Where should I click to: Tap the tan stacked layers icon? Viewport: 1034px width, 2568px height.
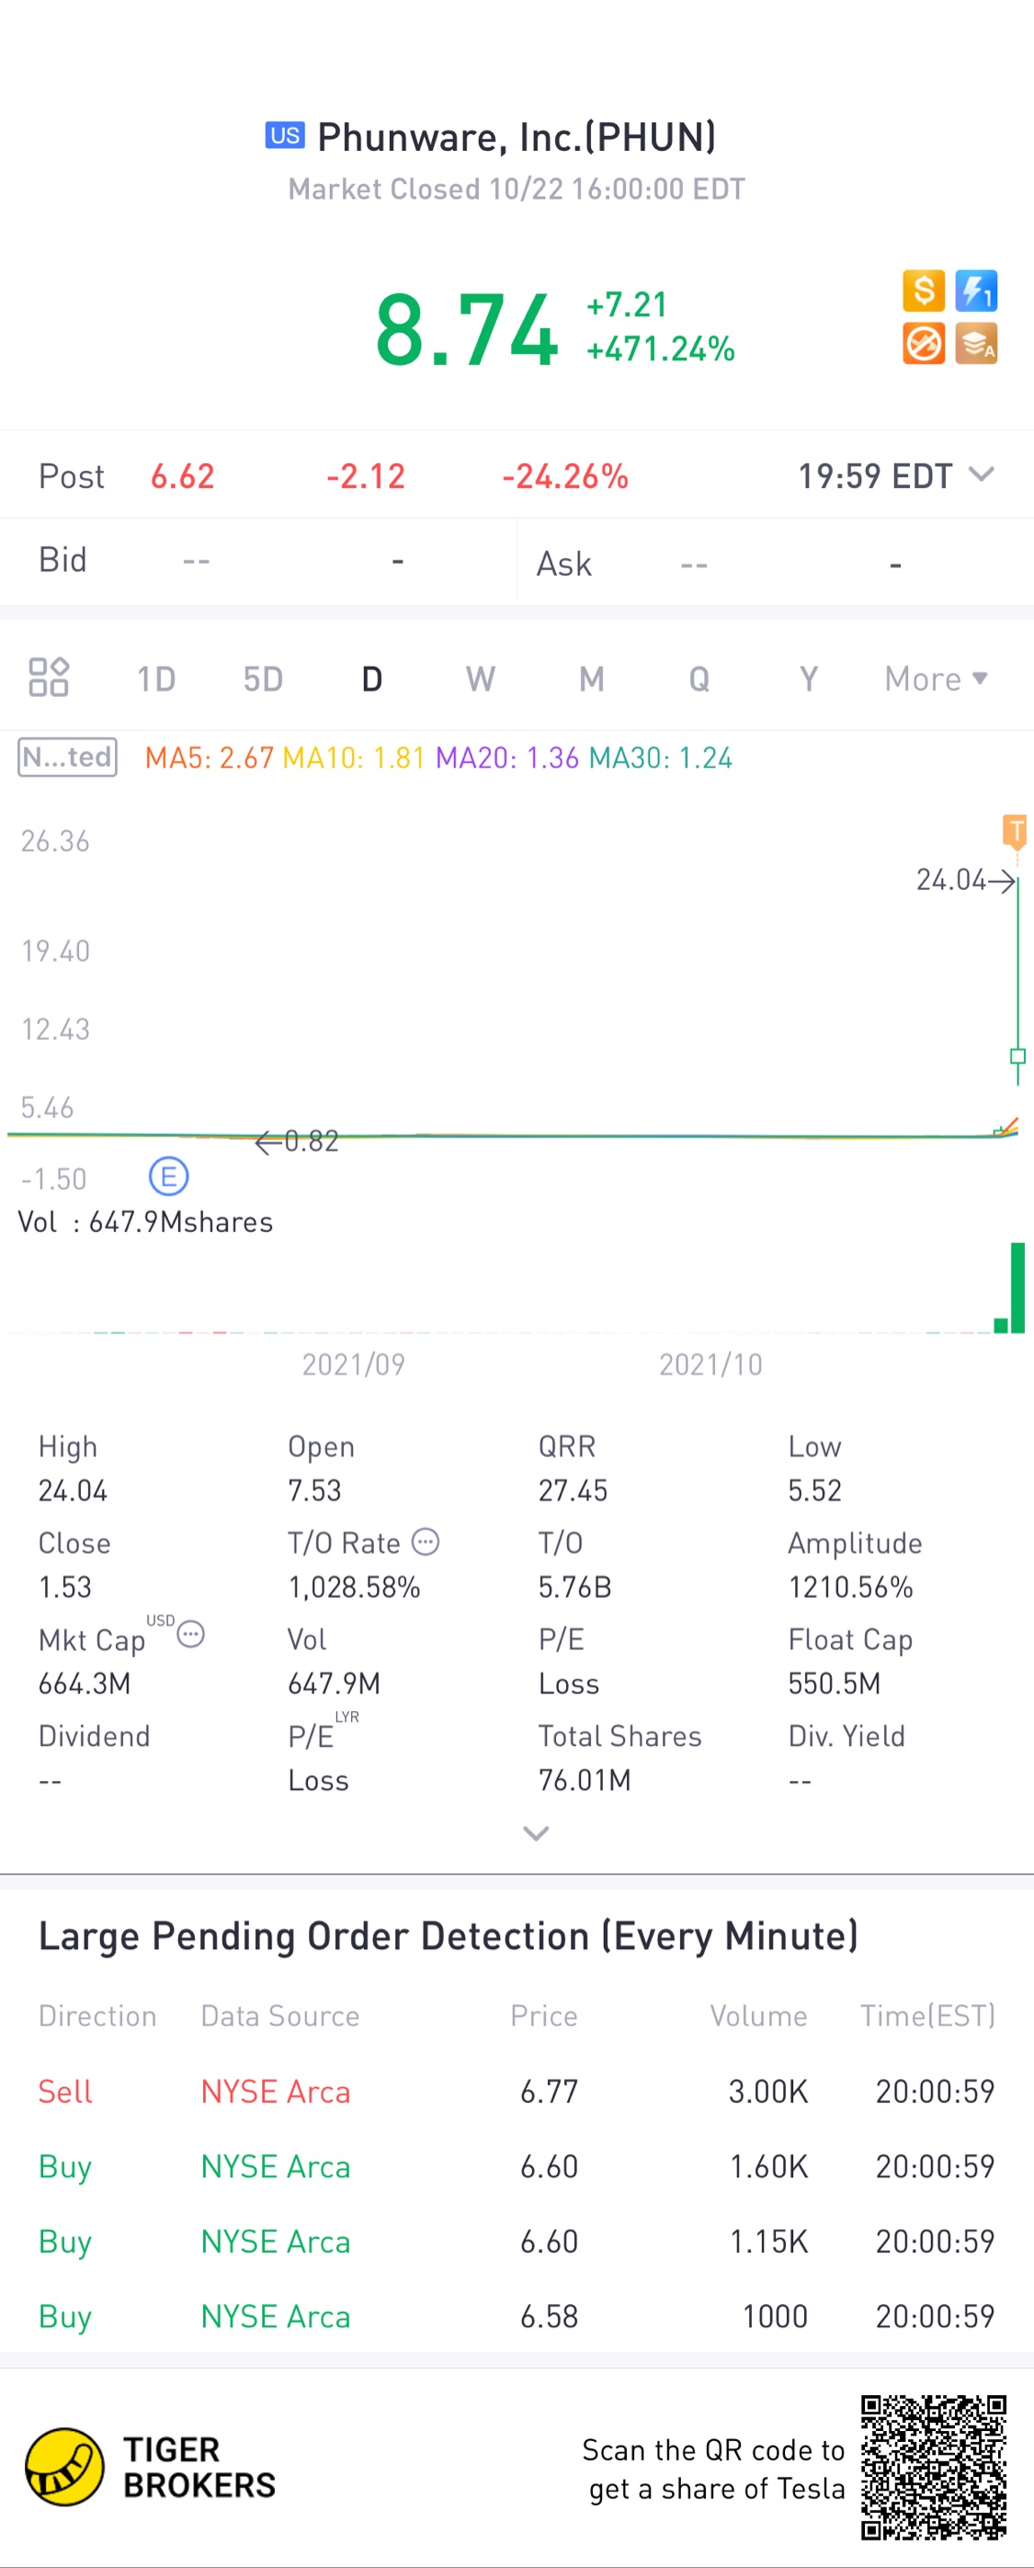(976, 344)
